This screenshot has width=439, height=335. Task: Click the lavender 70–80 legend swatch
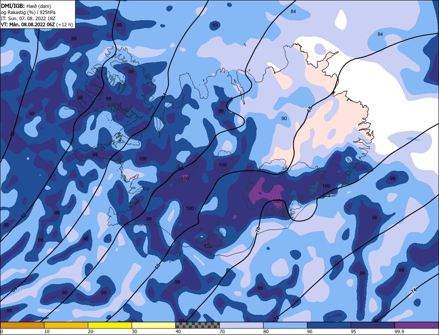241,325
